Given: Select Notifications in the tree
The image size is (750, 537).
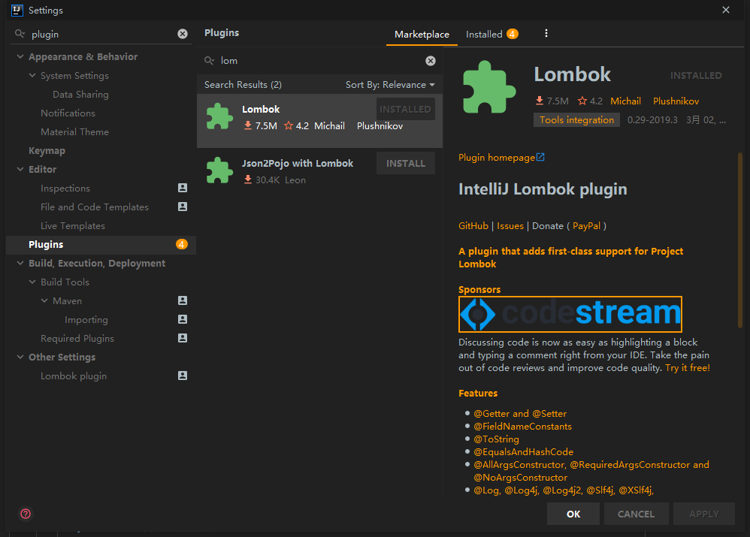Looking at the screenshot, I should (68, 113).
